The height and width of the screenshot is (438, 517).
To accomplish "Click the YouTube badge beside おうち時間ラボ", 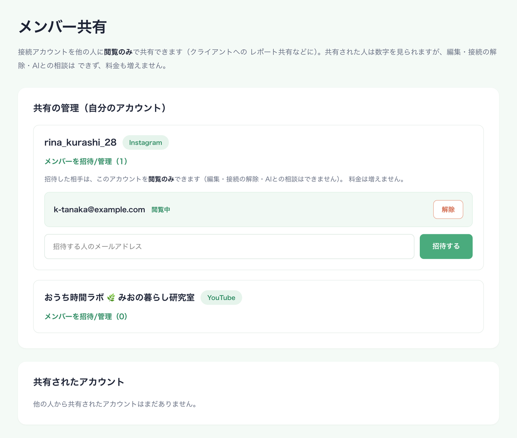I will pos(221,298).
